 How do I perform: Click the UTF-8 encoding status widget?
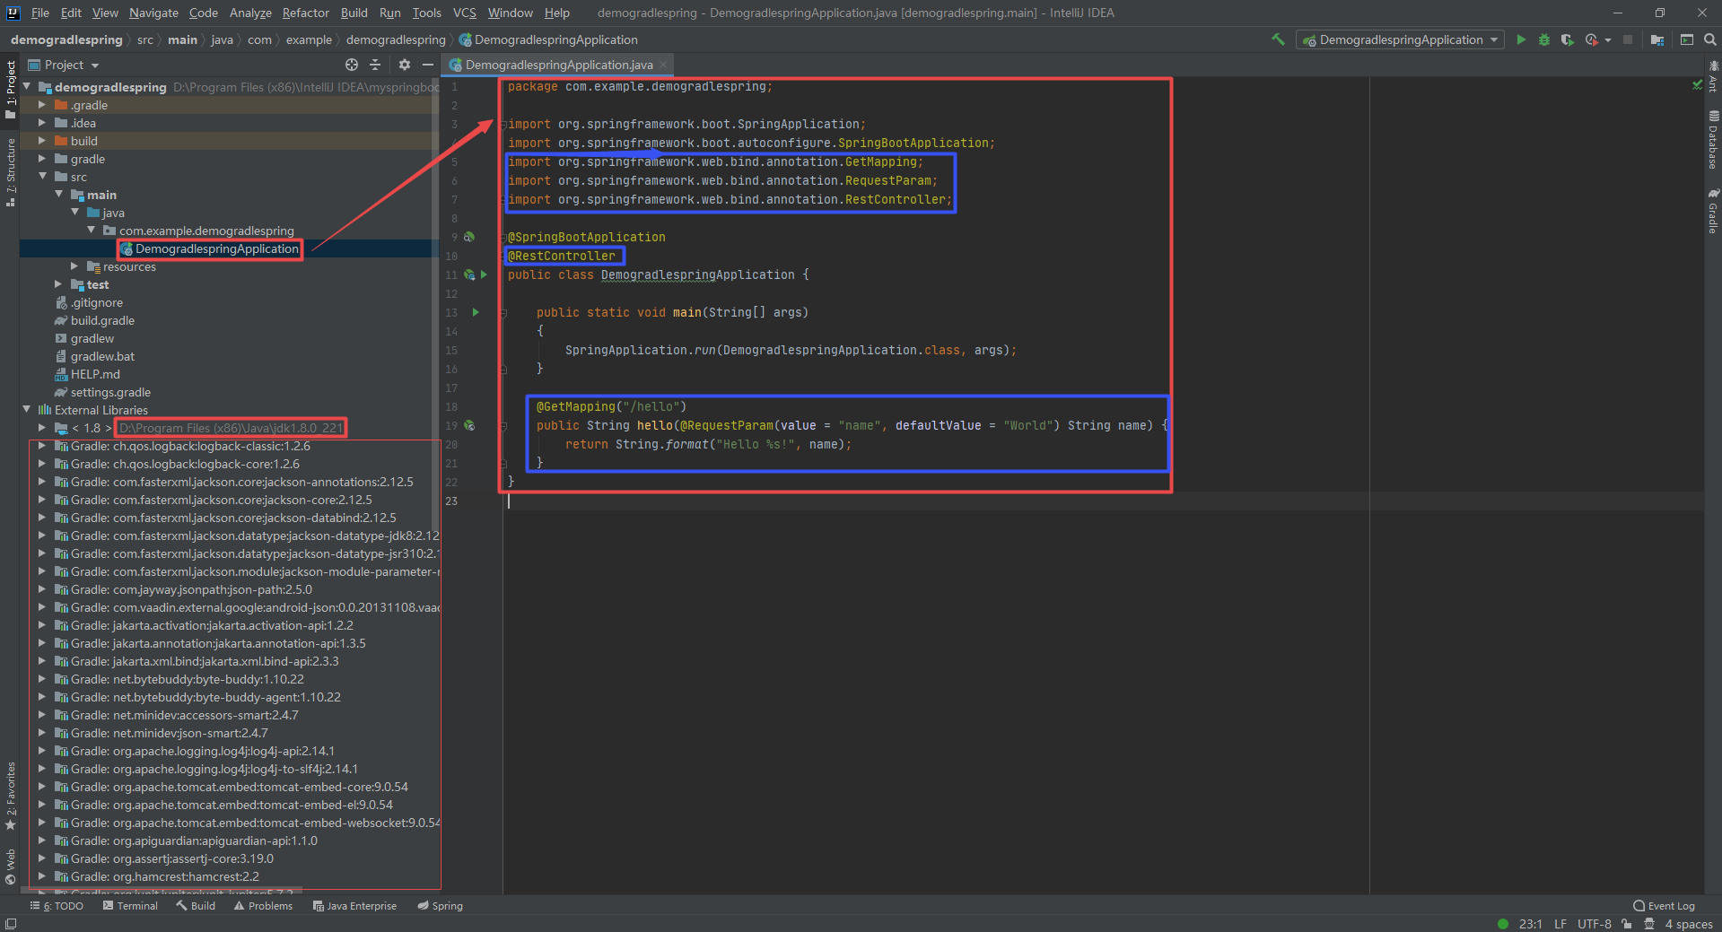(x=1594, y=924)
